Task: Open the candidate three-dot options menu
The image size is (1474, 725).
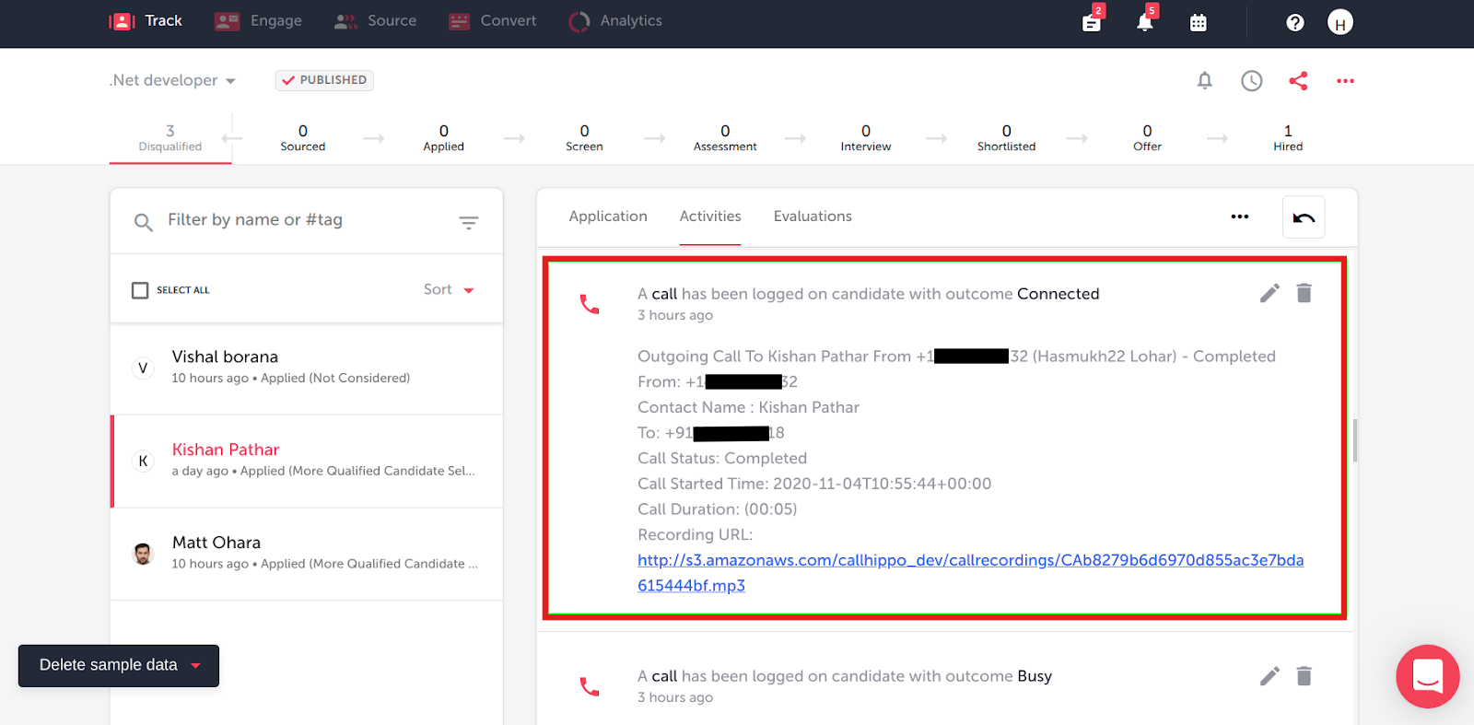Action: (x=1240, y=216)
